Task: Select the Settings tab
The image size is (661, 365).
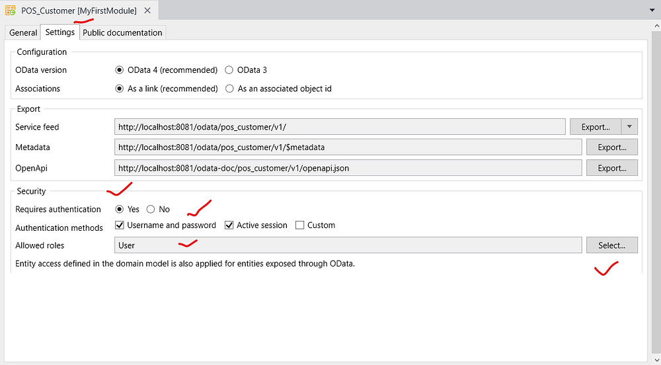Action: [59, 32]
